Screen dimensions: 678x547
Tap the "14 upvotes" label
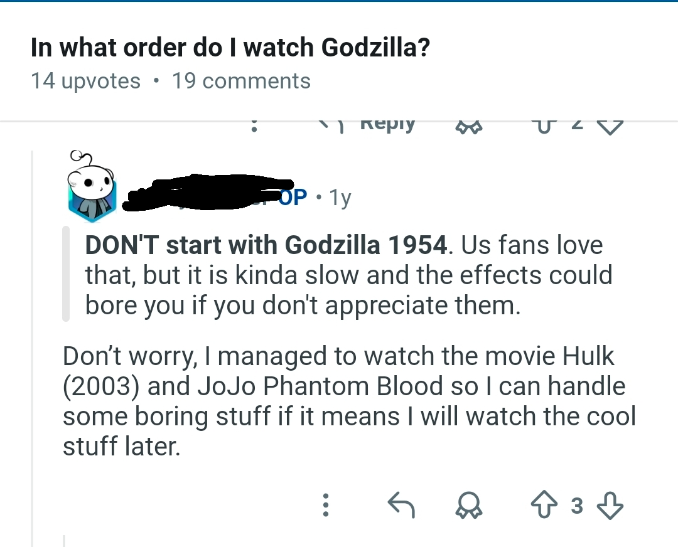(x=85, y=81)
